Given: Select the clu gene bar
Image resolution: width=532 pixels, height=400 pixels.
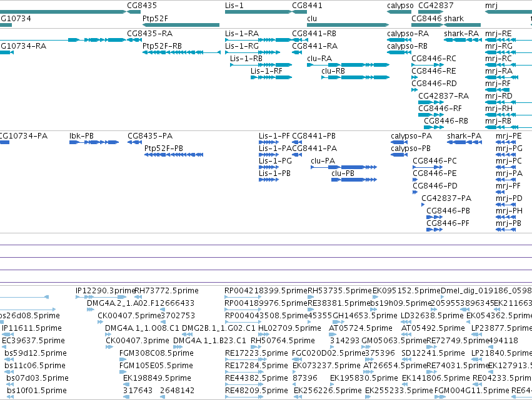Looking at the screenshot, I should click(348, 25).
